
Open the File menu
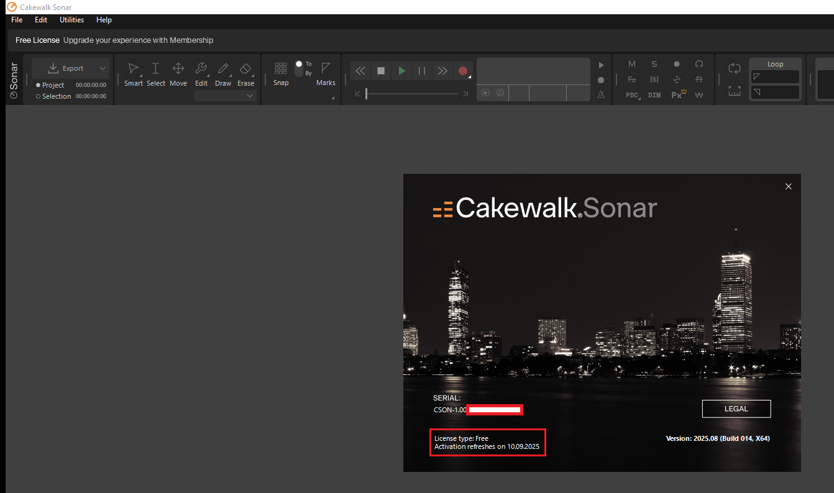(17, 20)
